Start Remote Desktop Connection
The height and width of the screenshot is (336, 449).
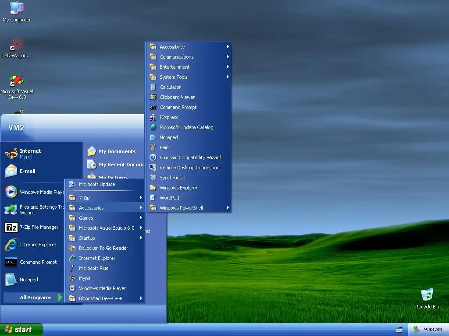coord(188,168)
